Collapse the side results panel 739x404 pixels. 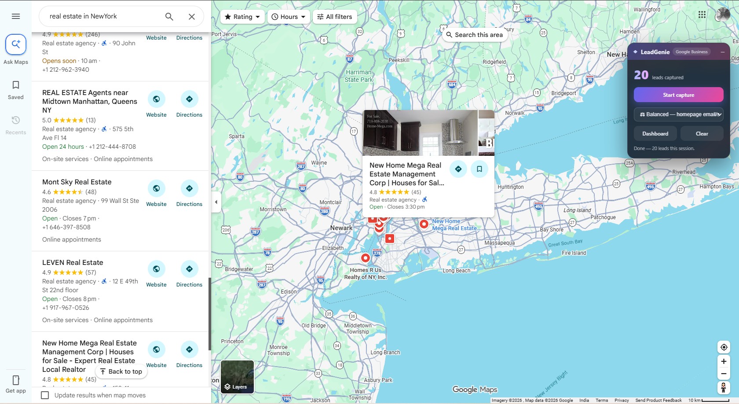[x=216, y=202]
